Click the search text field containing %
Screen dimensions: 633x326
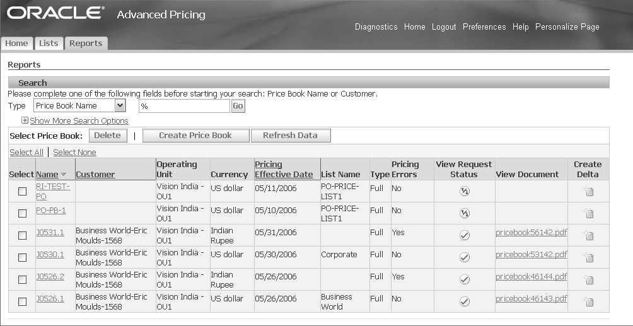point(185,106)
